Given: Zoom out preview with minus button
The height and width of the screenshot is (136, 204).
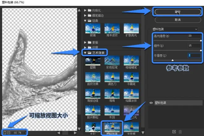Looking at the screenshot, I should click(5, 133).
